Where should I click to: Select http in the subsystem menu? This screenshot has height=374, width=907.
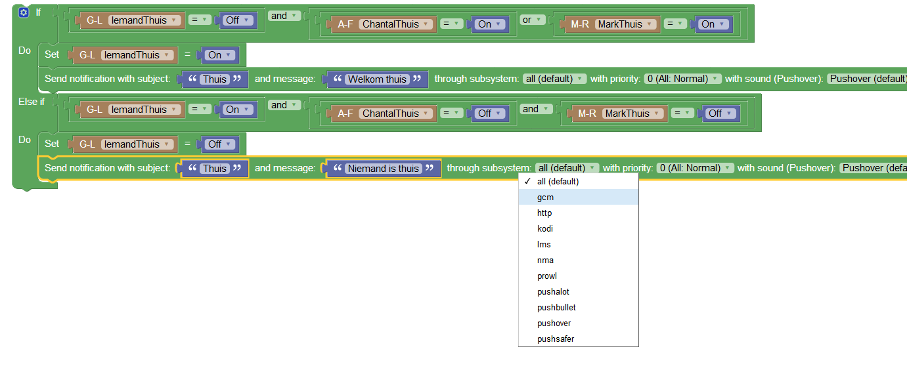pyautogui.click(x=578, y=213)
